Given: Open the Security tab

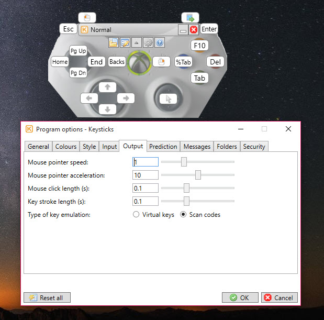Looking at the screenshot, I should [254, 147].
